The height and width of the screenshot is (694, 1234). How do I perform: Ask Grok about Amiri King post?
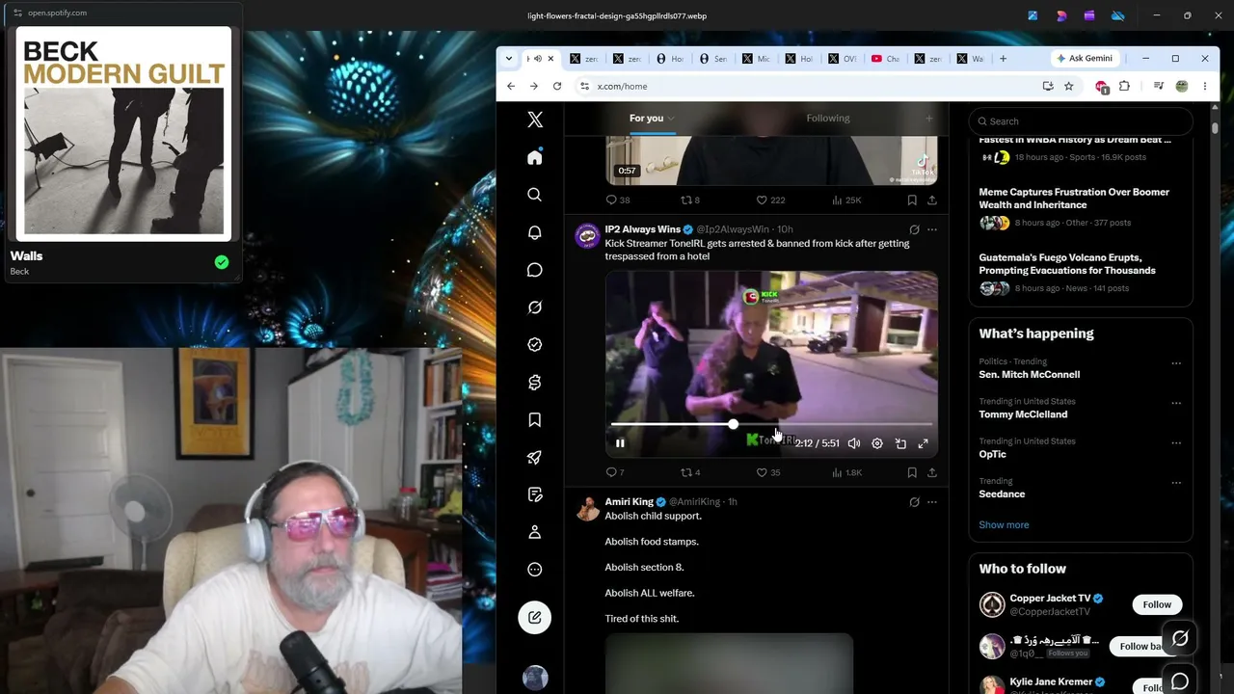click(914, 501)
